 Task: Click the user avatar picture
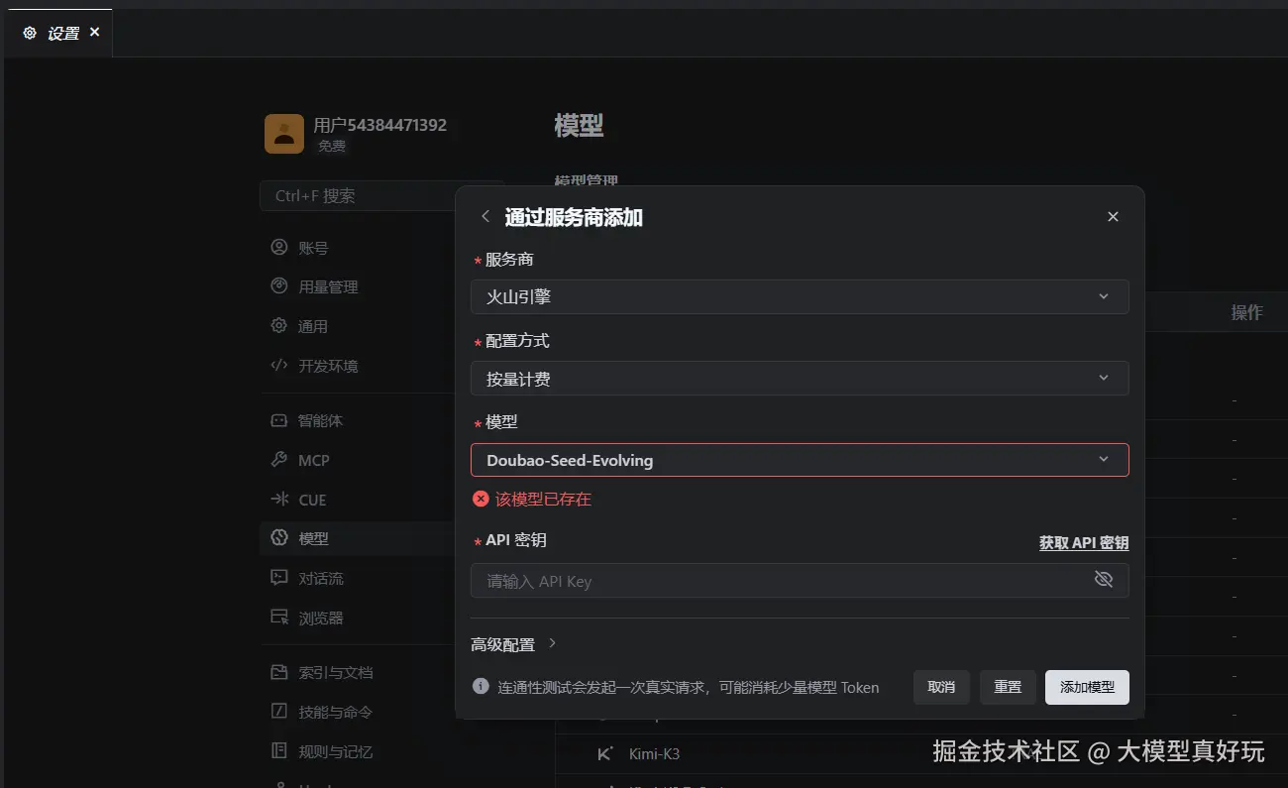click(284, 134)
